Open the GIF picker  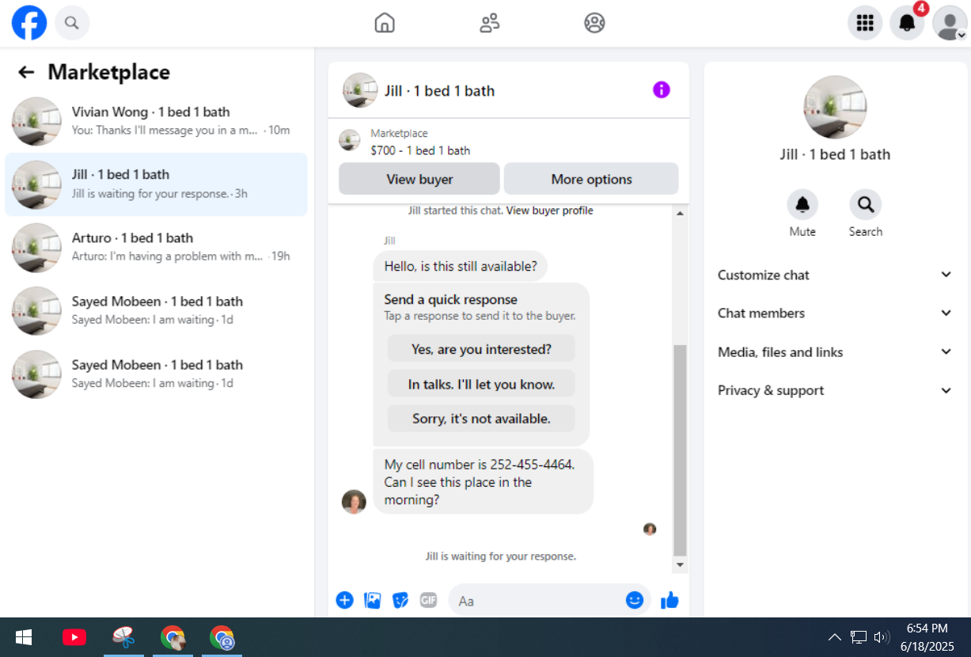[428, 600]
